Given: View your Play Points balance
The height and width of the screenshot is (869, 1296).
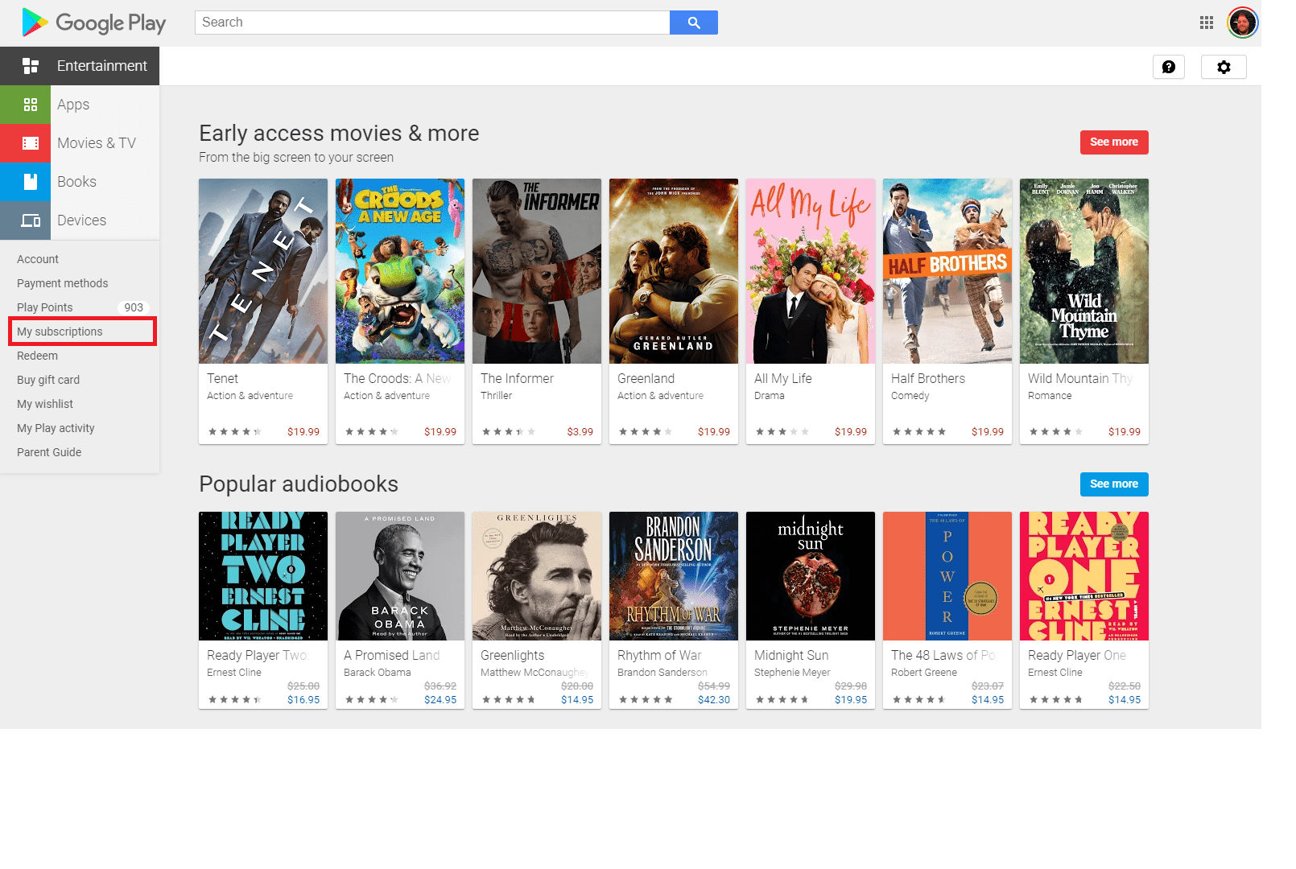Looking at the screenshot, I should pos(44,307).
